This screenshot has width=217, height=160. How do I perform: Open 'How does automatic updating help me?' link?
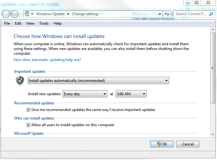47,60
